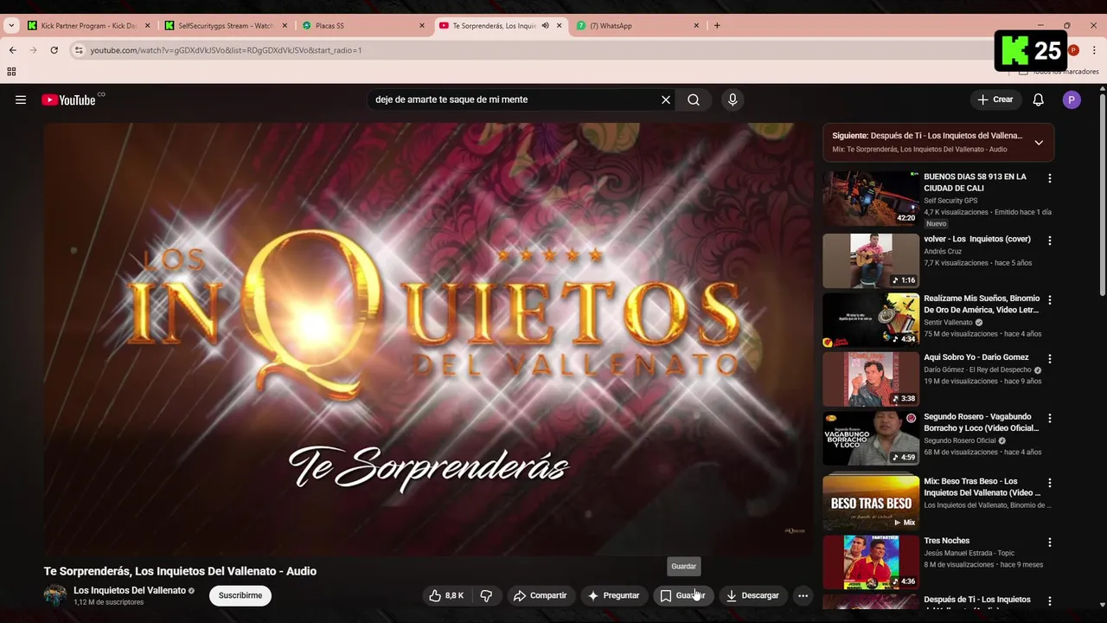This screenshot has width=1107, height=623.
Task: Open the Aqui Sobro Yo - Dario Gomez title
Action: (x=976, y=357)
